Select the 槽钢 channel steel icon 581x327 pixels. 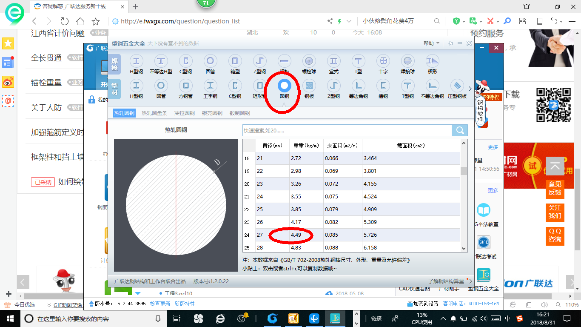point(383,89)
